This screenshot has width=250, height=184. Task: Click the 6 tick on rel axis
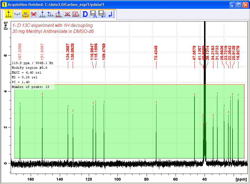pyautogui.click(x=5, y=55)
